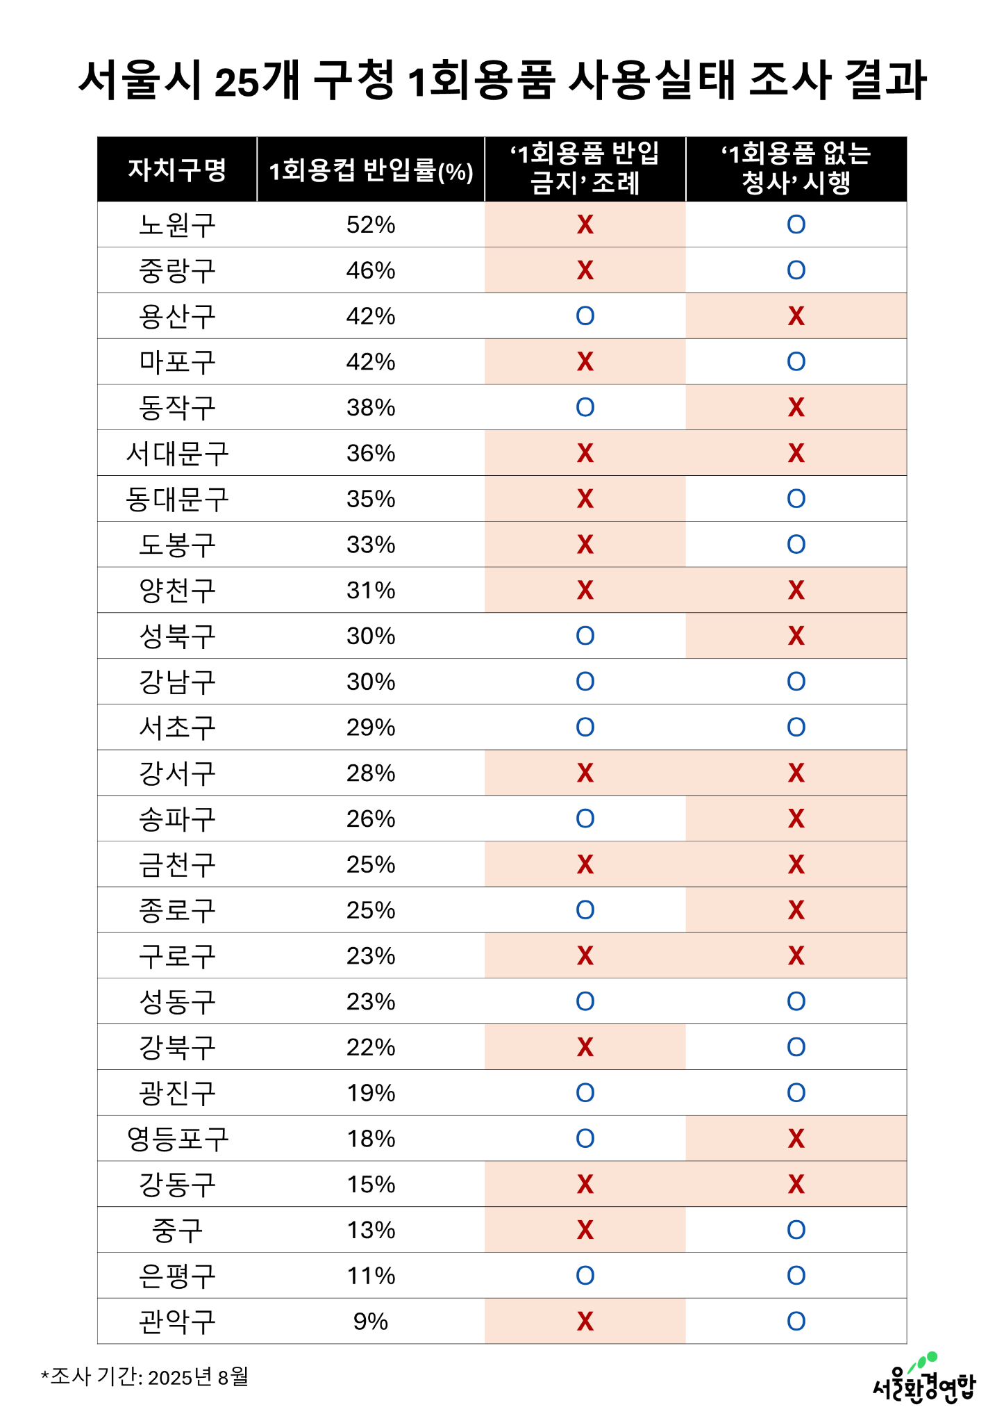Click the blue O in 용산구 조례 column
Screen dimensions: 1004x1423
click(585, 316)
